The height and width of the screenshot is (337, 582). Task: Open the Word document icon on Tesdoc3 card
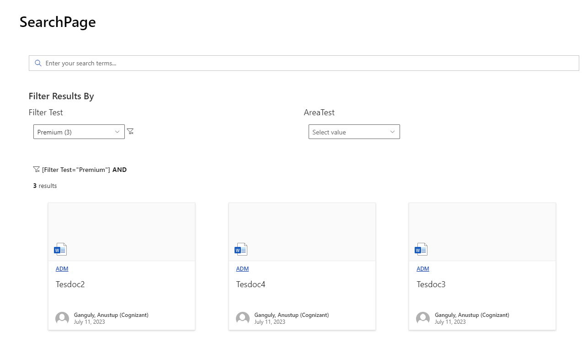click(421, 249)
